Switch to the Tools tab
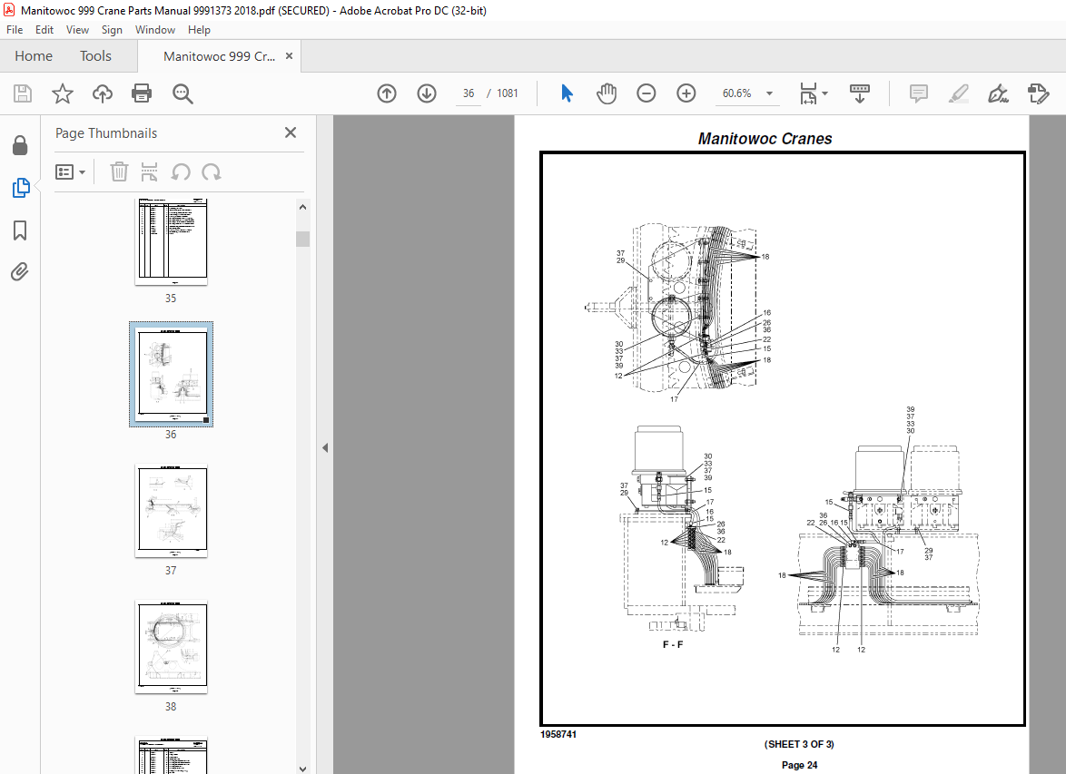The width and height of the screenshot is (1066, 774). 95,55
